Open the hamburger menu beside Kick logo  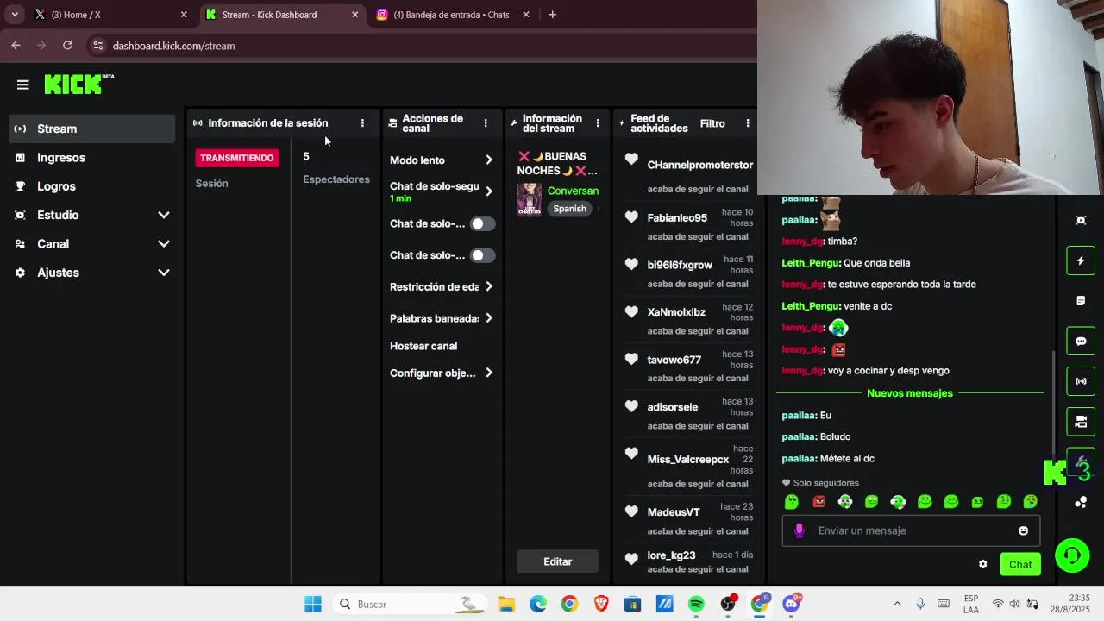click(23, 85)
